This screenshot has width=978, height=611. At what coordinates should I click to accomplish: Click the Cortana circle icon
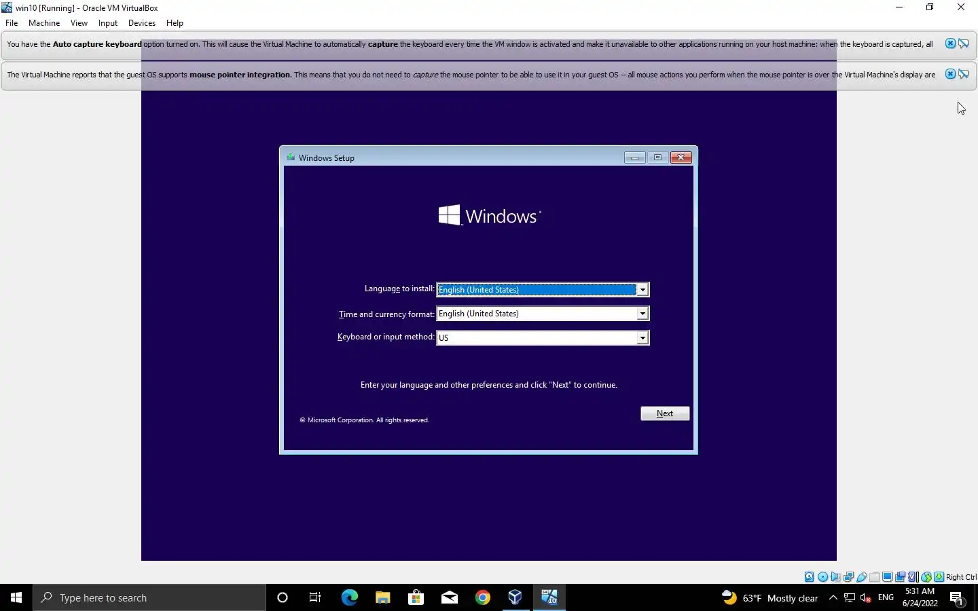pyautogui.click(x=283, y=597)
